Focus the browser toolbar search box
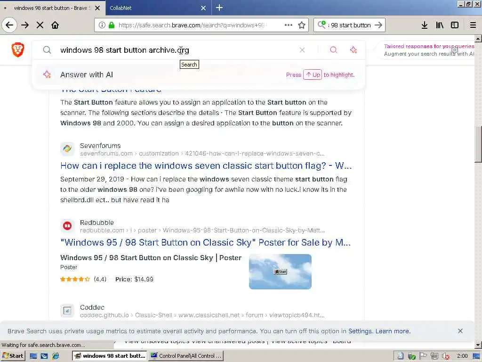This screenshot has width=482, height=362. coord(350,25)
